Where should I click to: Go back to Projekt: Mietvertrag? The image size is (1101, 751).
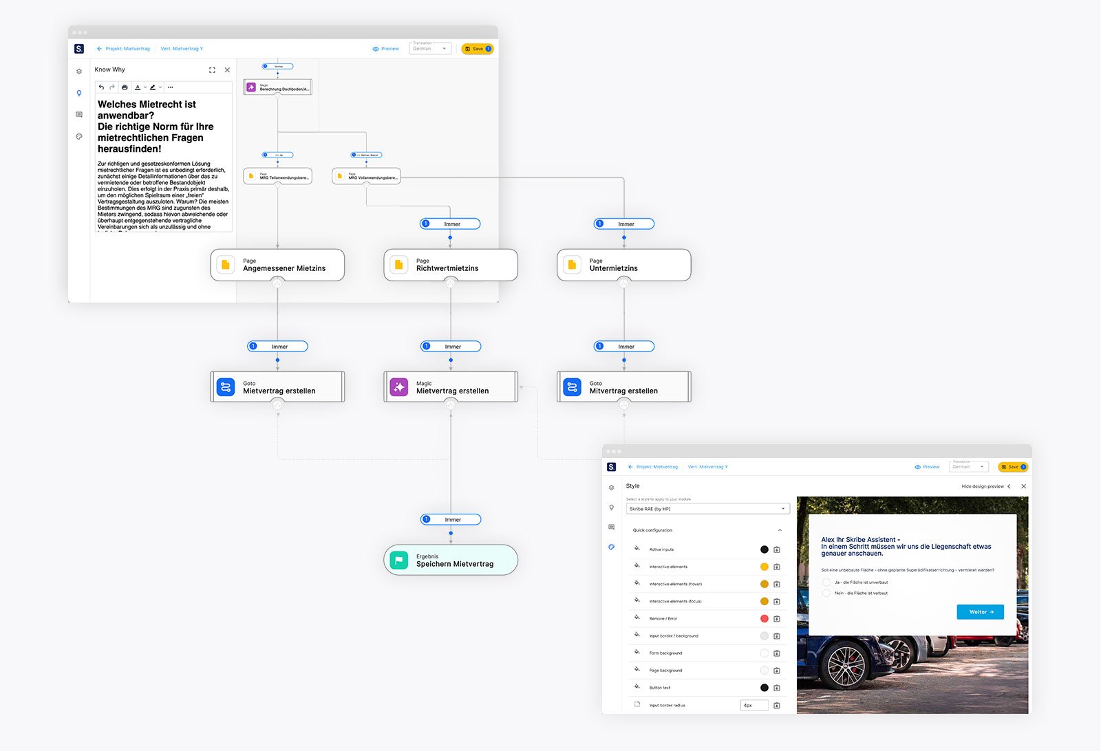coord(657,466)
